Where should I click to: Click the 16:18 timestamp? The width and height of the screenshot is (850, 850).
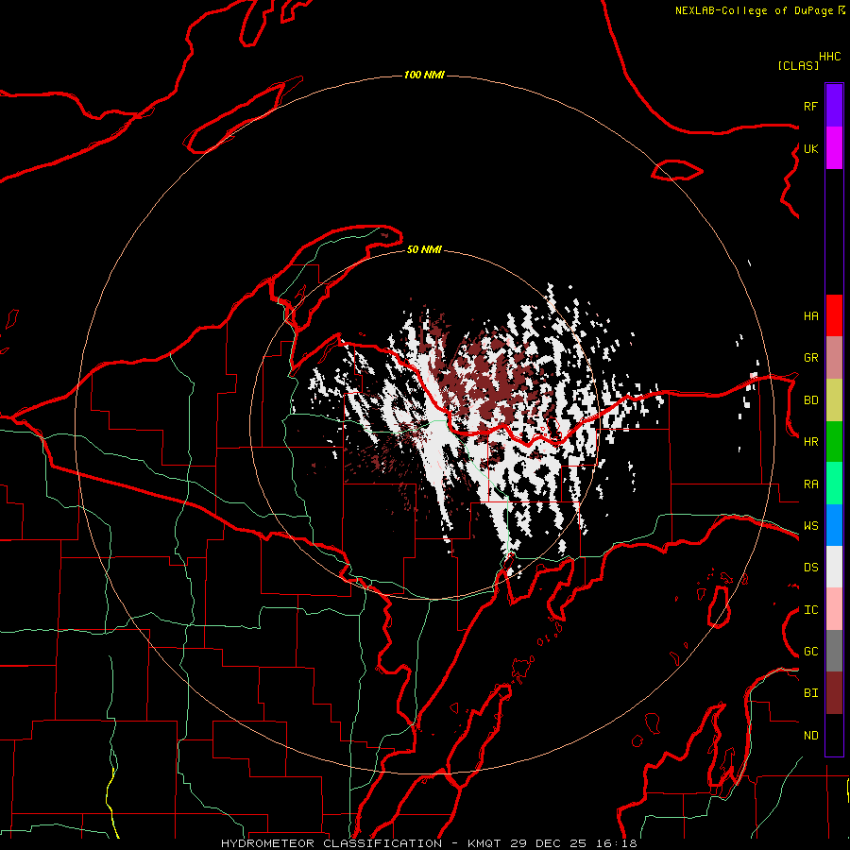[615, 843]
